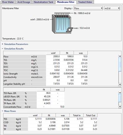
Task: Collapse the Simulation Results section
Action: (x=13, y=49)
